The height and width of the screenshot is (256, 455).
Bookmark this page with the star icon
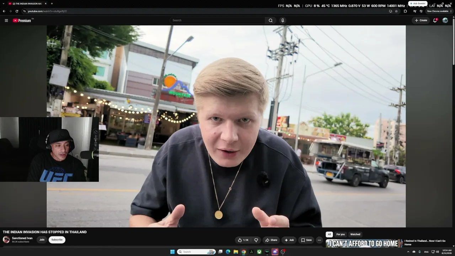(396, 11)
